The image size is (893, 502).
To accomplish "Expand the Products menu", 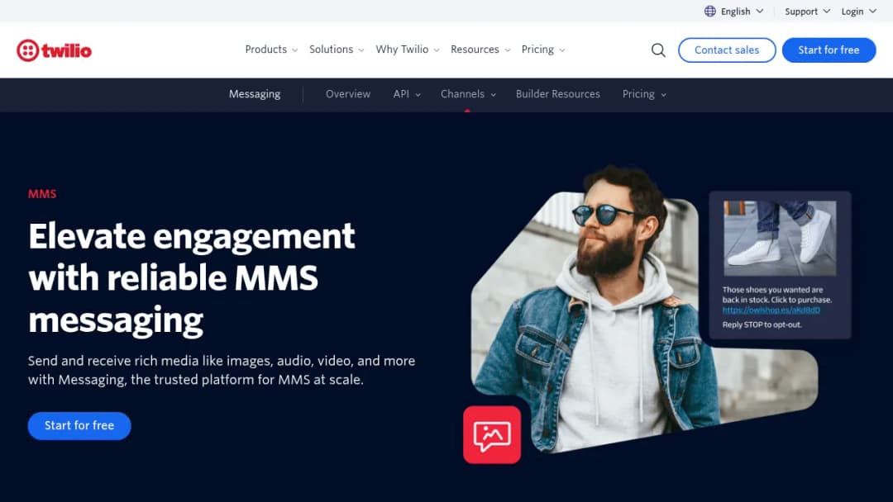I will (x=271, y=50).
